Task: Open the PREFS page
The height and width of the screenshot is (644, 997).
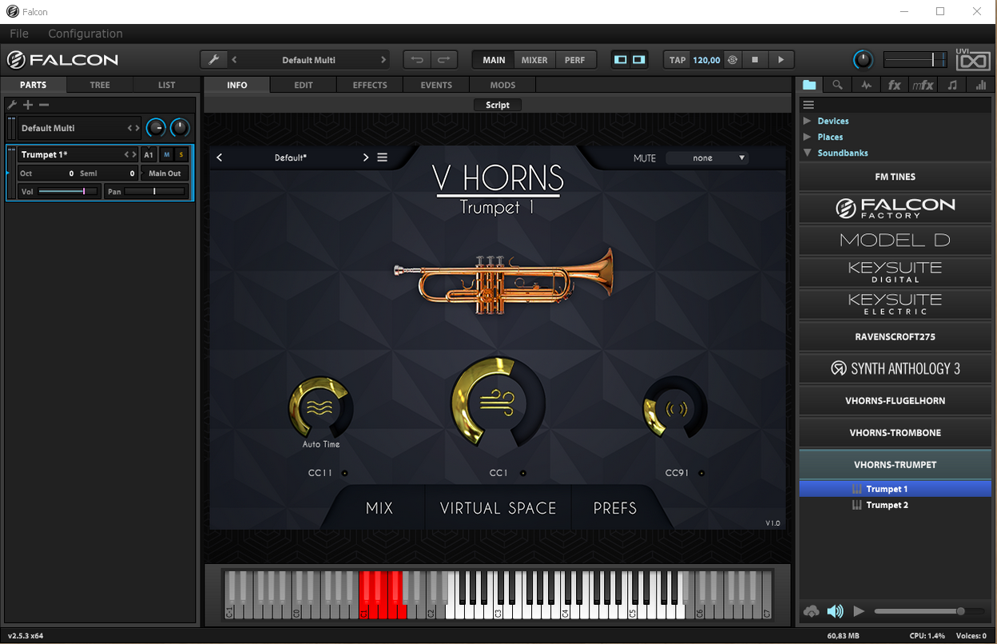Action: pos(615,507)
